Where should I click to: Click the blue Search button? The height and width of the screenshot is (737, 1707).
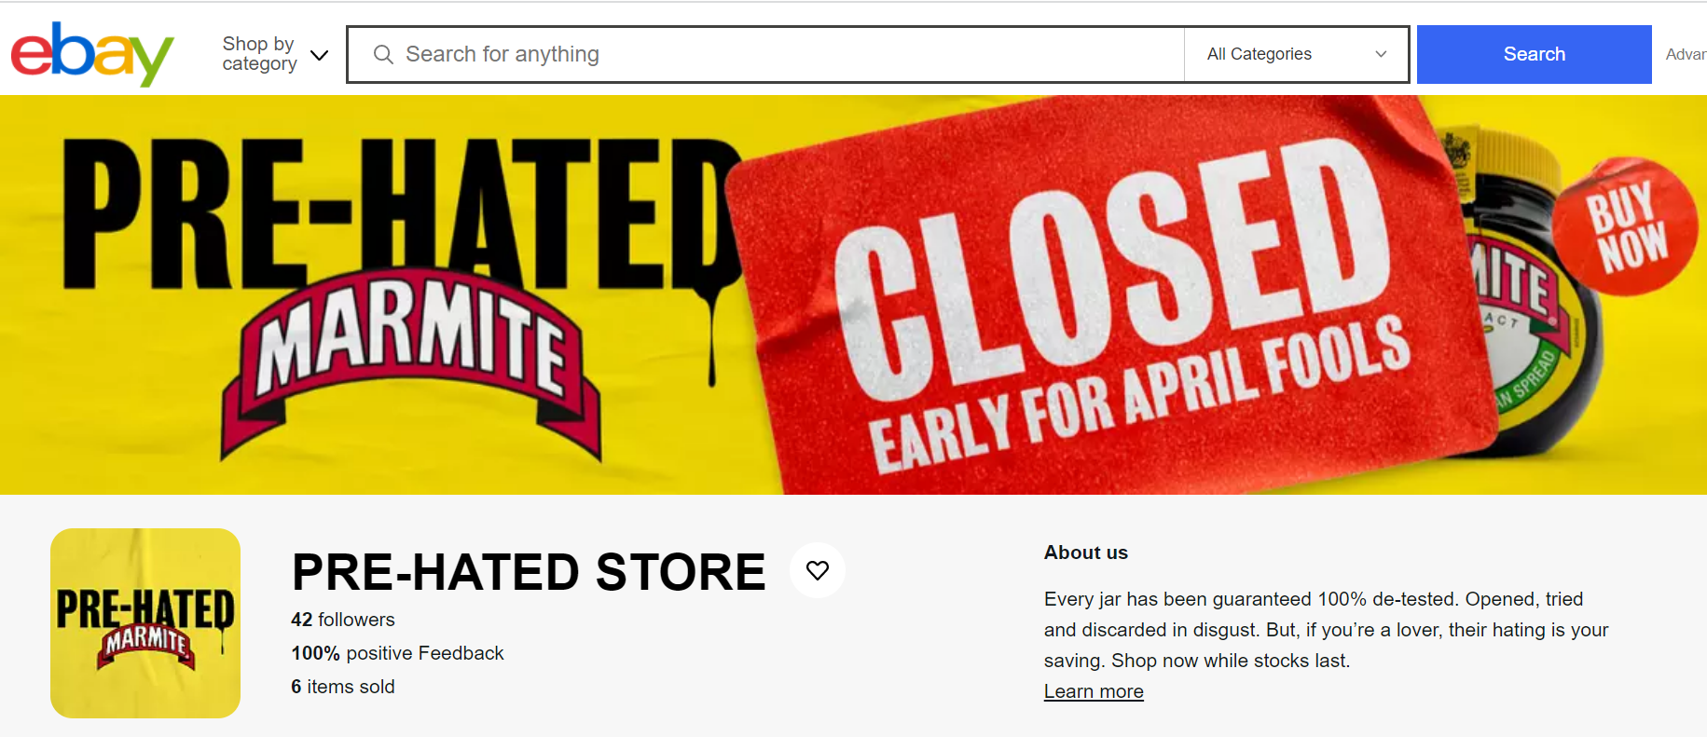(x=1534, y=54)
